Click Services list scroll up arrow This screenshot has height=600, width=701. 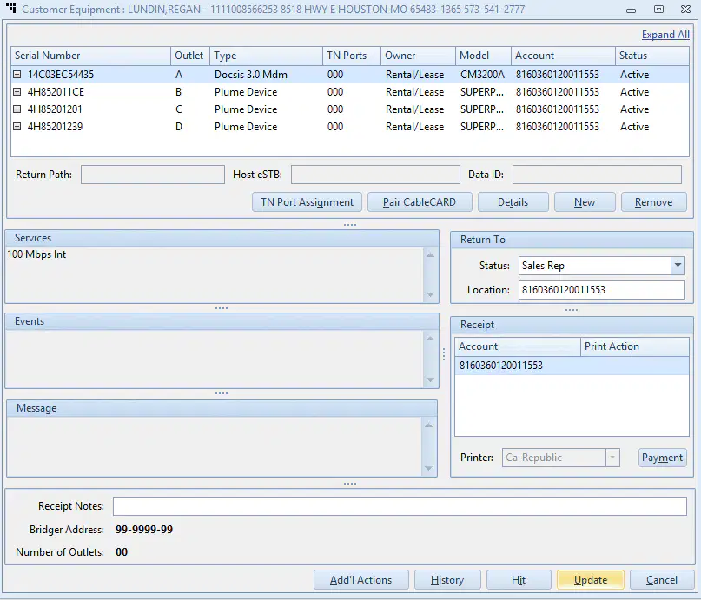pos(430,255)
